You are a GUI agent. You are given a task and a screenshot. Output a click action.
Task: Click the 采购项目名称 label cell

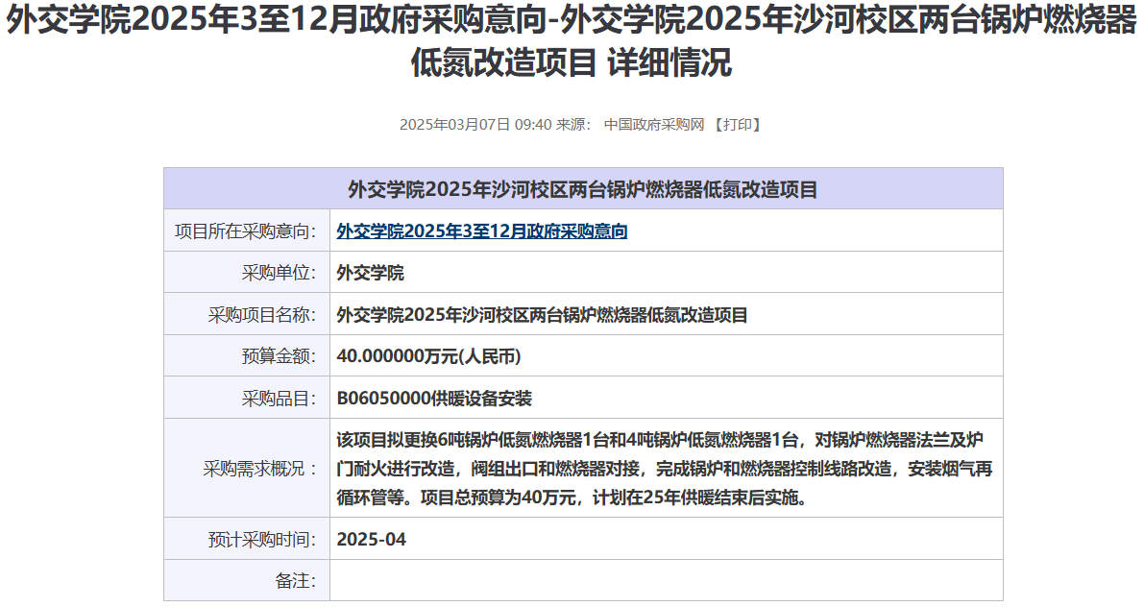(x=262, y=315)
